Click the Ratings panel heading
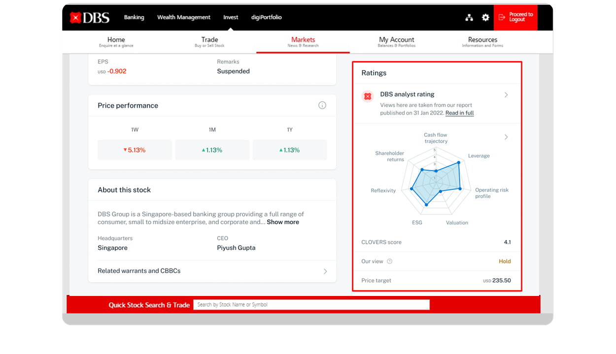616x354 pixels. 374,73
